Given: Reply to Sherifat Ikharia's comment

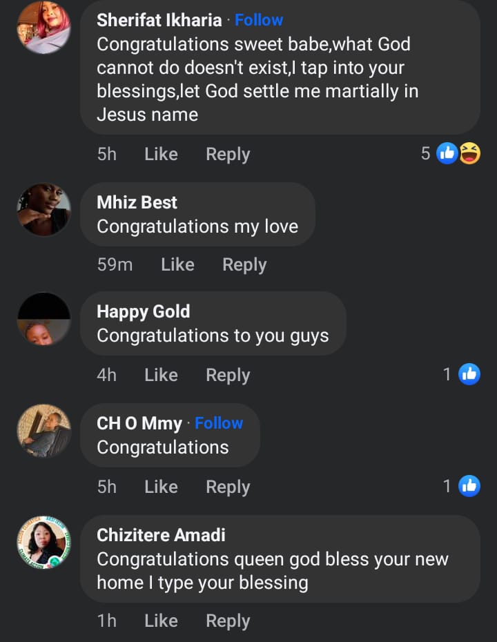Looking at the screenshot, I should [228, 154].
